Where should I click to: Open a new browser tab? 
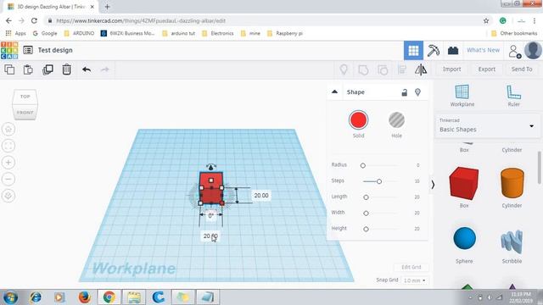107,7
